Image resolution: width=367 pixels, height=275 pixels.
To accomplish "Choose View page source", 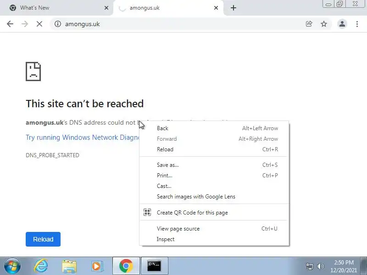I will click(214, 228).
